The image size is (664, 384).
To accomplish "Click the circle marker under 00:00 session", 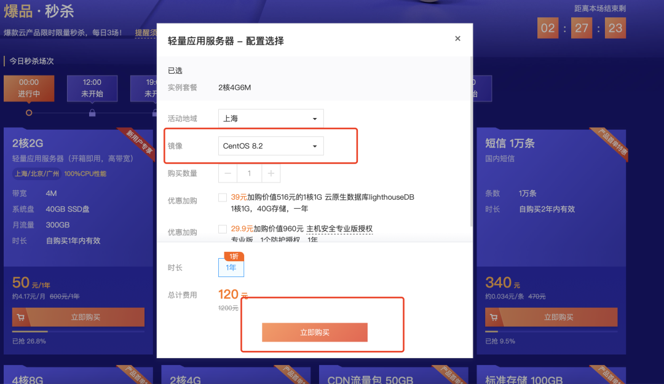I will point(29,113).
